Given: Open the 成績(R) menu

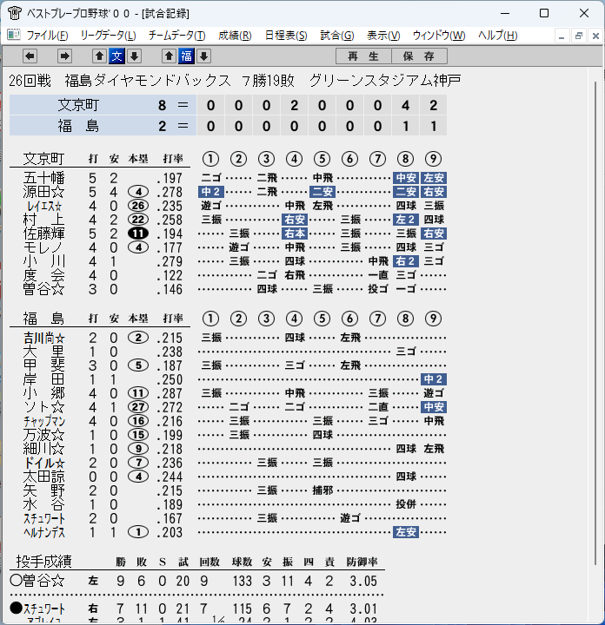Looking at the screenshot, I should pyautogui.click(x=235, y=36).
